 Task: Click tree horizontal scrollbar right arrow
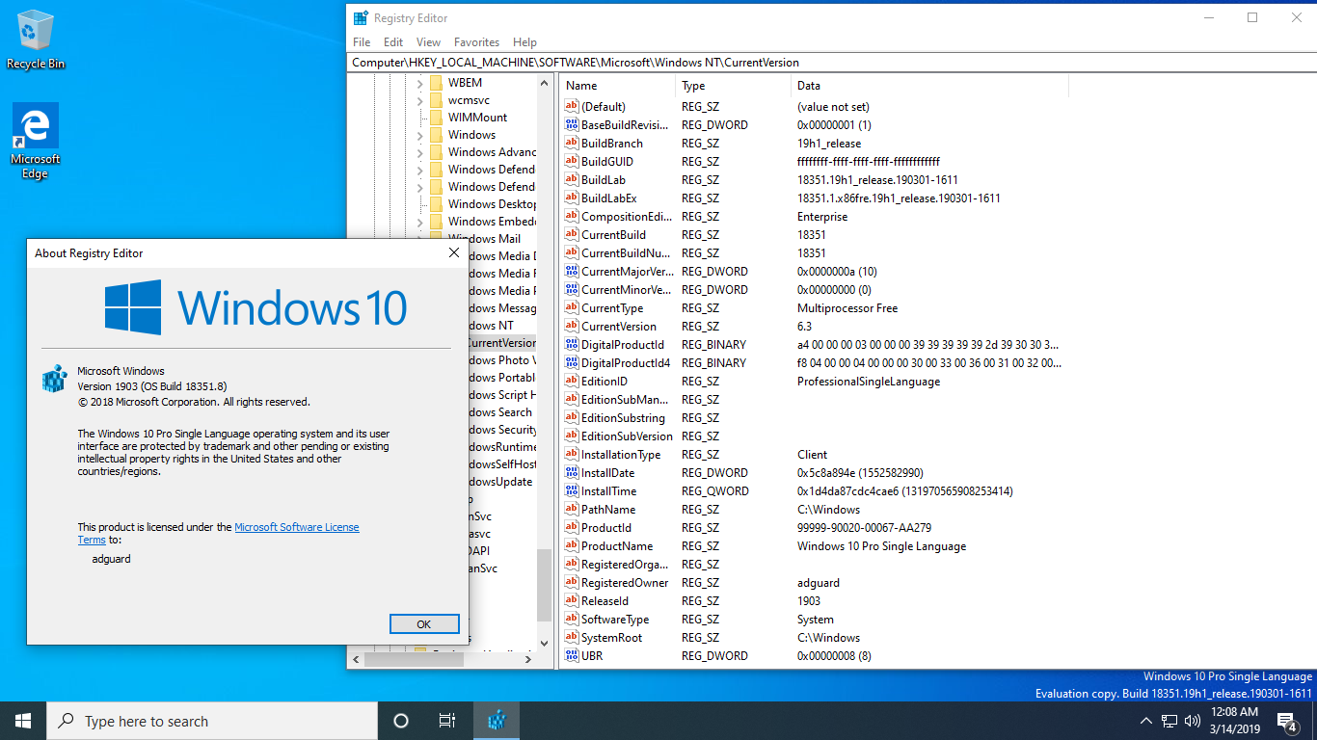point(527,660)
